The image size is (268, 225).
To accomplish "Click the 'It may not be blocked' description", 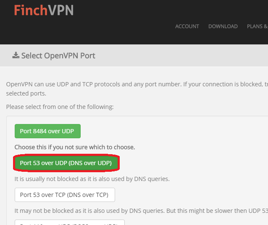I will pos(141,211).
